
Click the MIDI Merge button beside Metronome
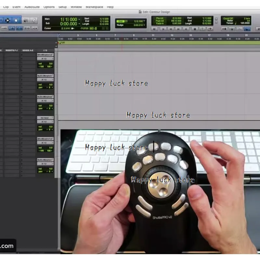pyautogui.click(x=239, y=29)
